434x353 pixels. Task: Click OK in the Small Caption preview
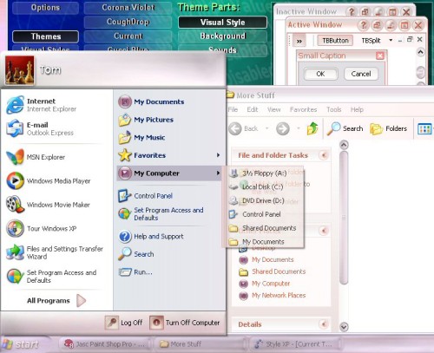(x=320, y=74)
